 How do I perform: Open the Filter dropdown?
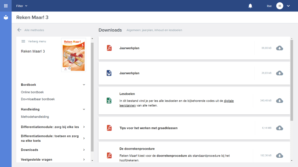coord(22,6)
